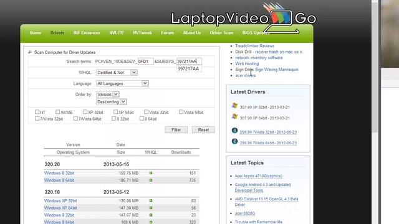Viewport: 399px width, 224px height.
Task: Click the 320.20 version heading
Action: 52,164
